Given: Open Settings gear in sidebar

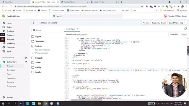Looking at the screenshot, I should click(4, 97).
